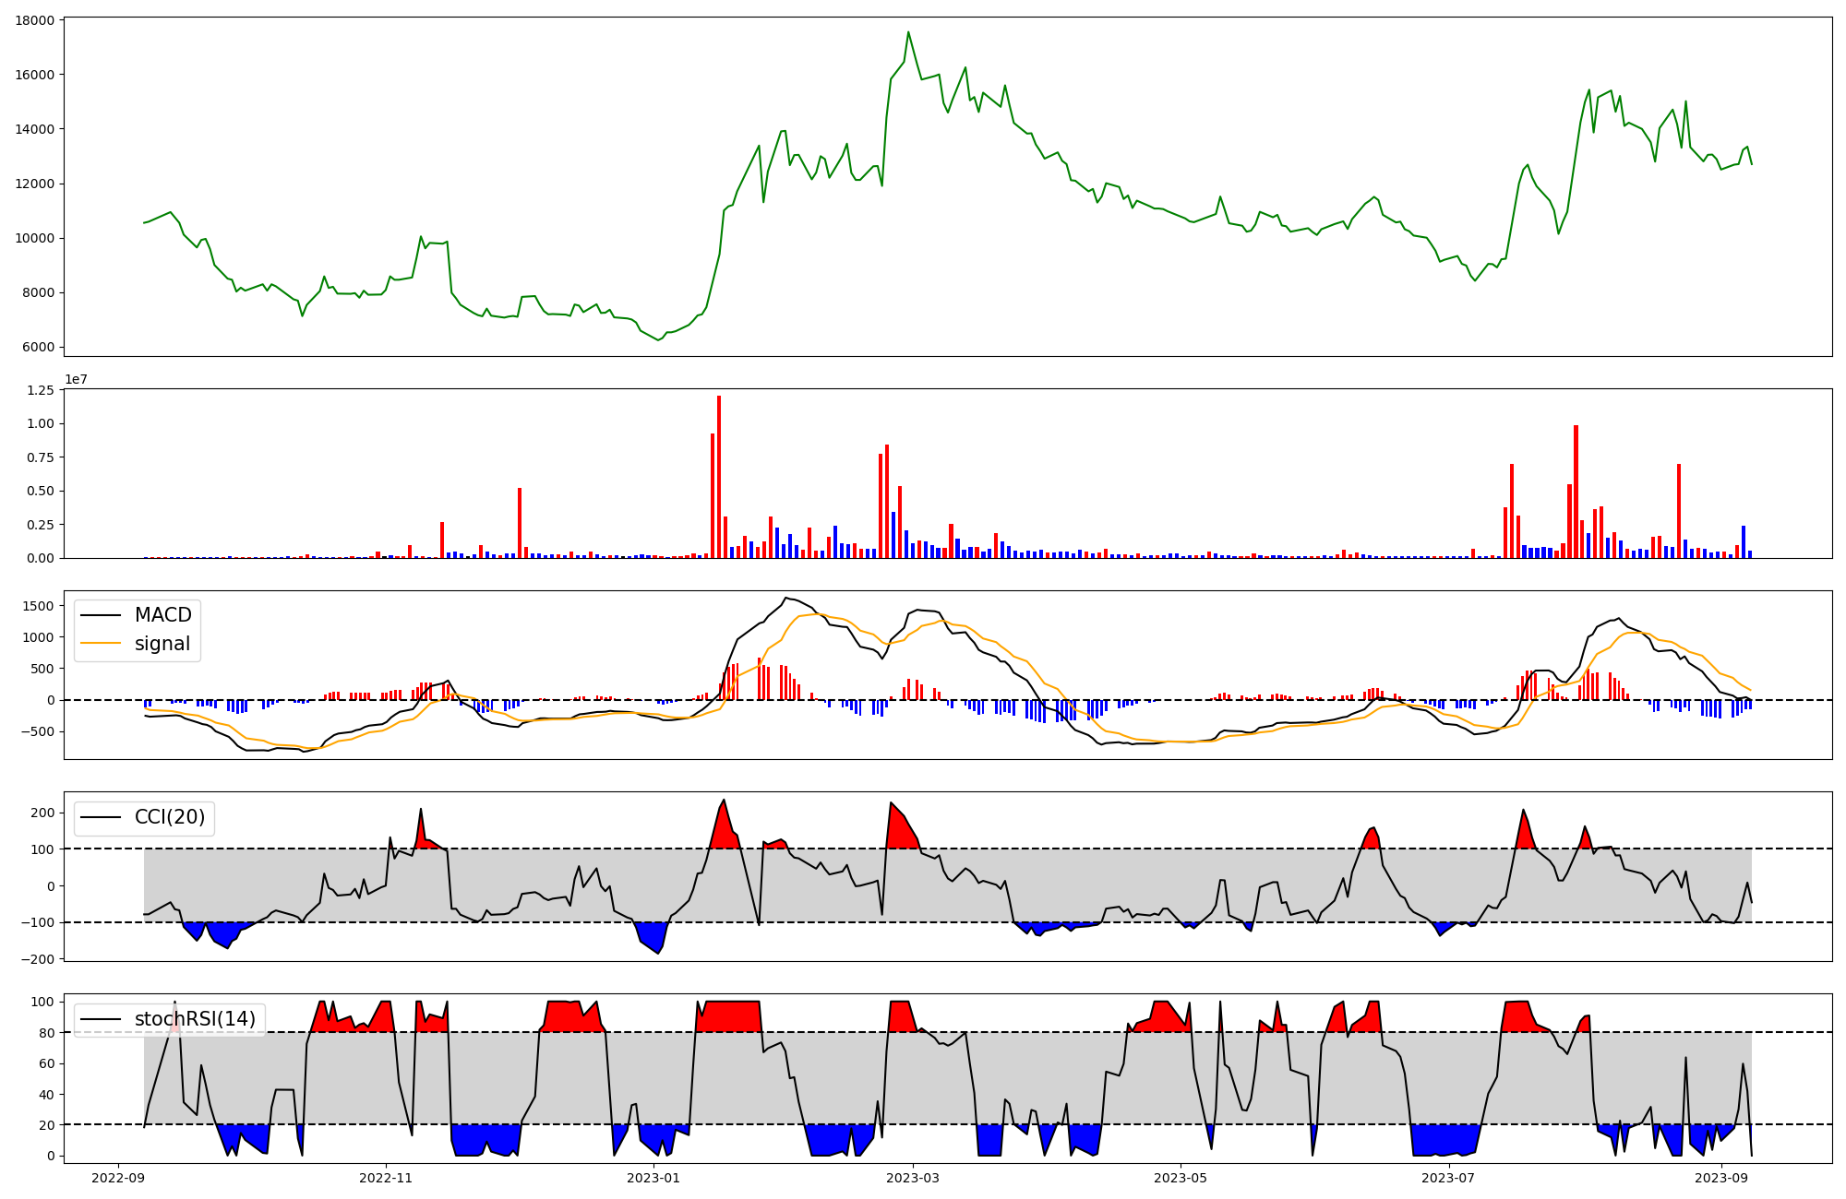Select the 2023-09 date tick label
This screenshot has height=1199, width=1846.
tap(1720, 1178)
